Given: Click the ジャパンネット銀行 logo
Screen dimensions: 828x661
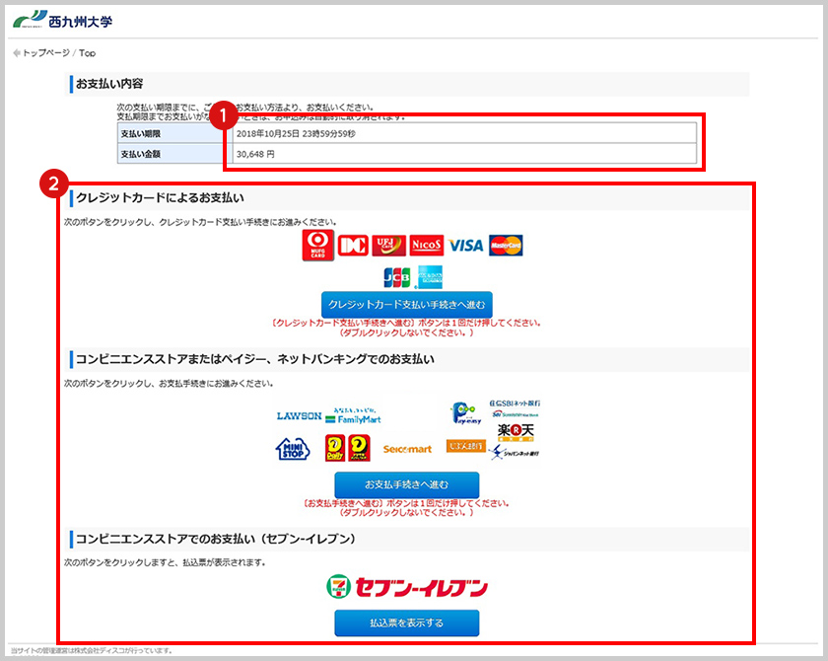Looking at the screenshot, I should pos(514,452).
